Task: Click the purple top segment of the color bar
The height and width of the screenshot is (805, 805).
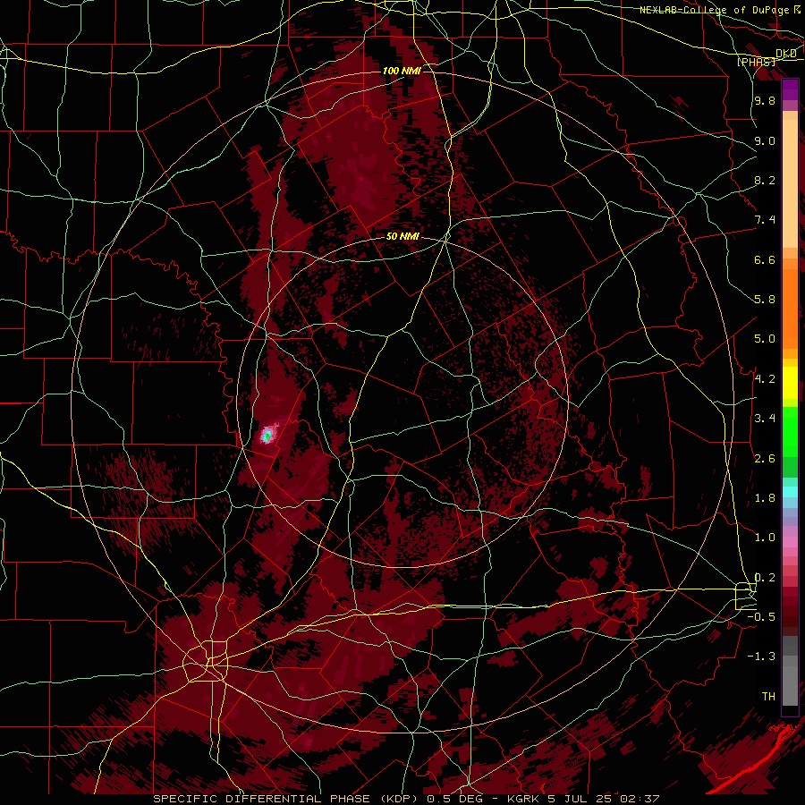Action: coord(790,89)
